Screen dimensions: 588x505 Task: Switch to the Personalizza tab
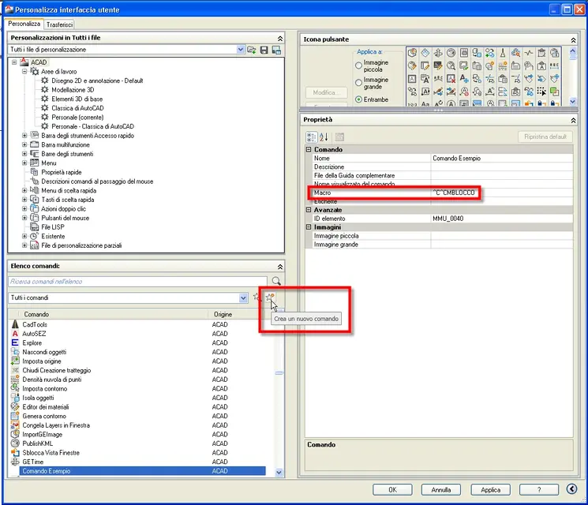tap(24, 24)
